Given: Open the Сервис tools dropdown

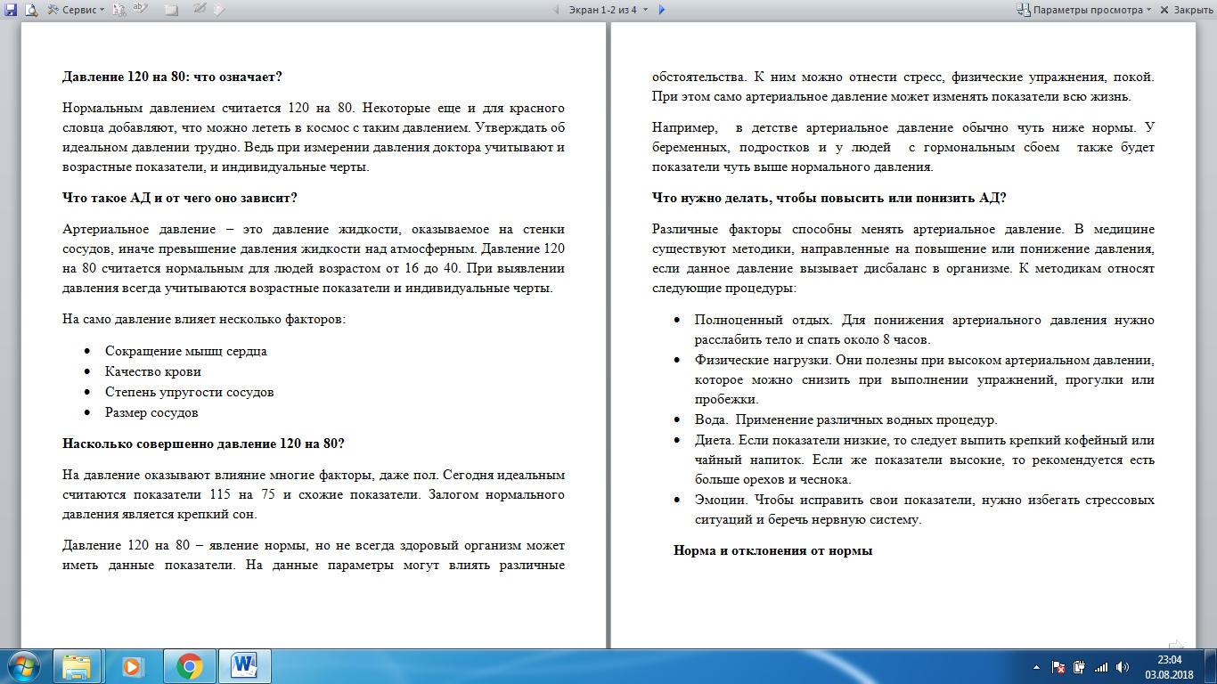Looking at the screenshot, I should pyautogui.click(x=76, y=10).
